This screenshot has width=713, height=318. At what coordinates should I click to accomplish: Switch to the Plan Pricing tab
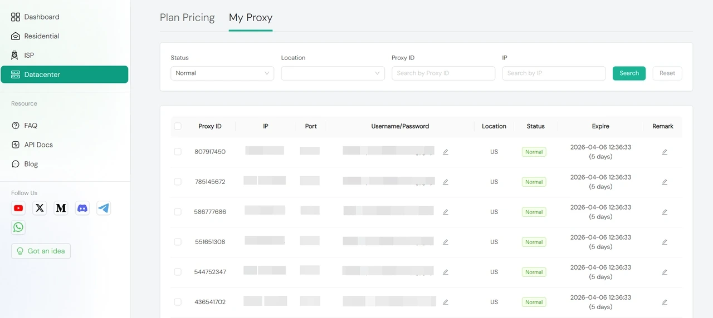click(x=187, y=18)
